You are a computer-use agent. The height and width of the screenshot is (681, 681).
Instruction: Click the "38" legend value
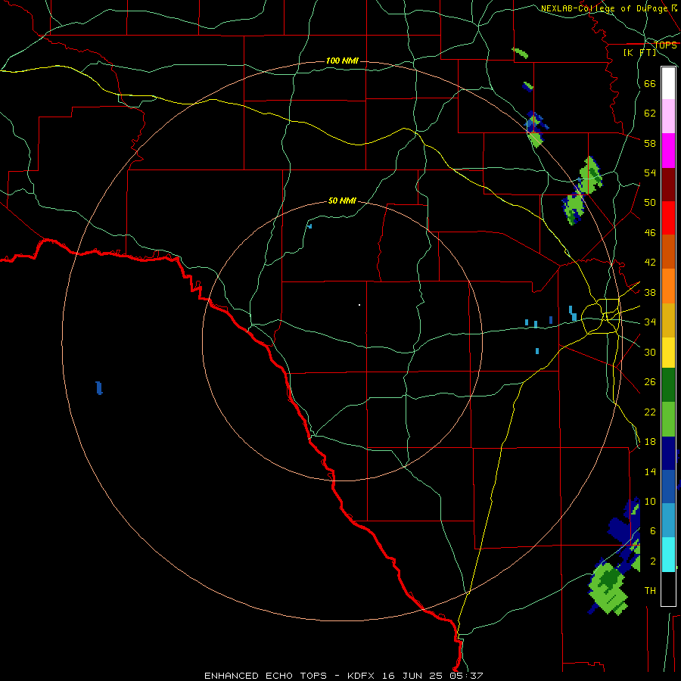click(x=650, y=292)
